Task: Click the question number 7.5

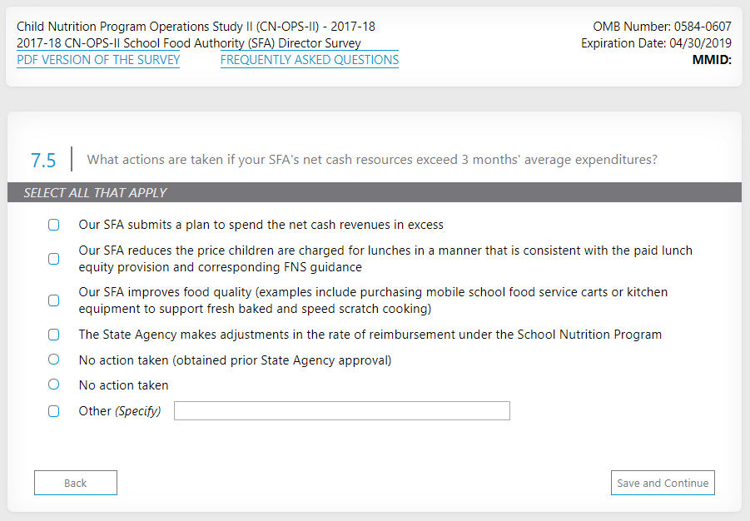Action: click(43, 160)
